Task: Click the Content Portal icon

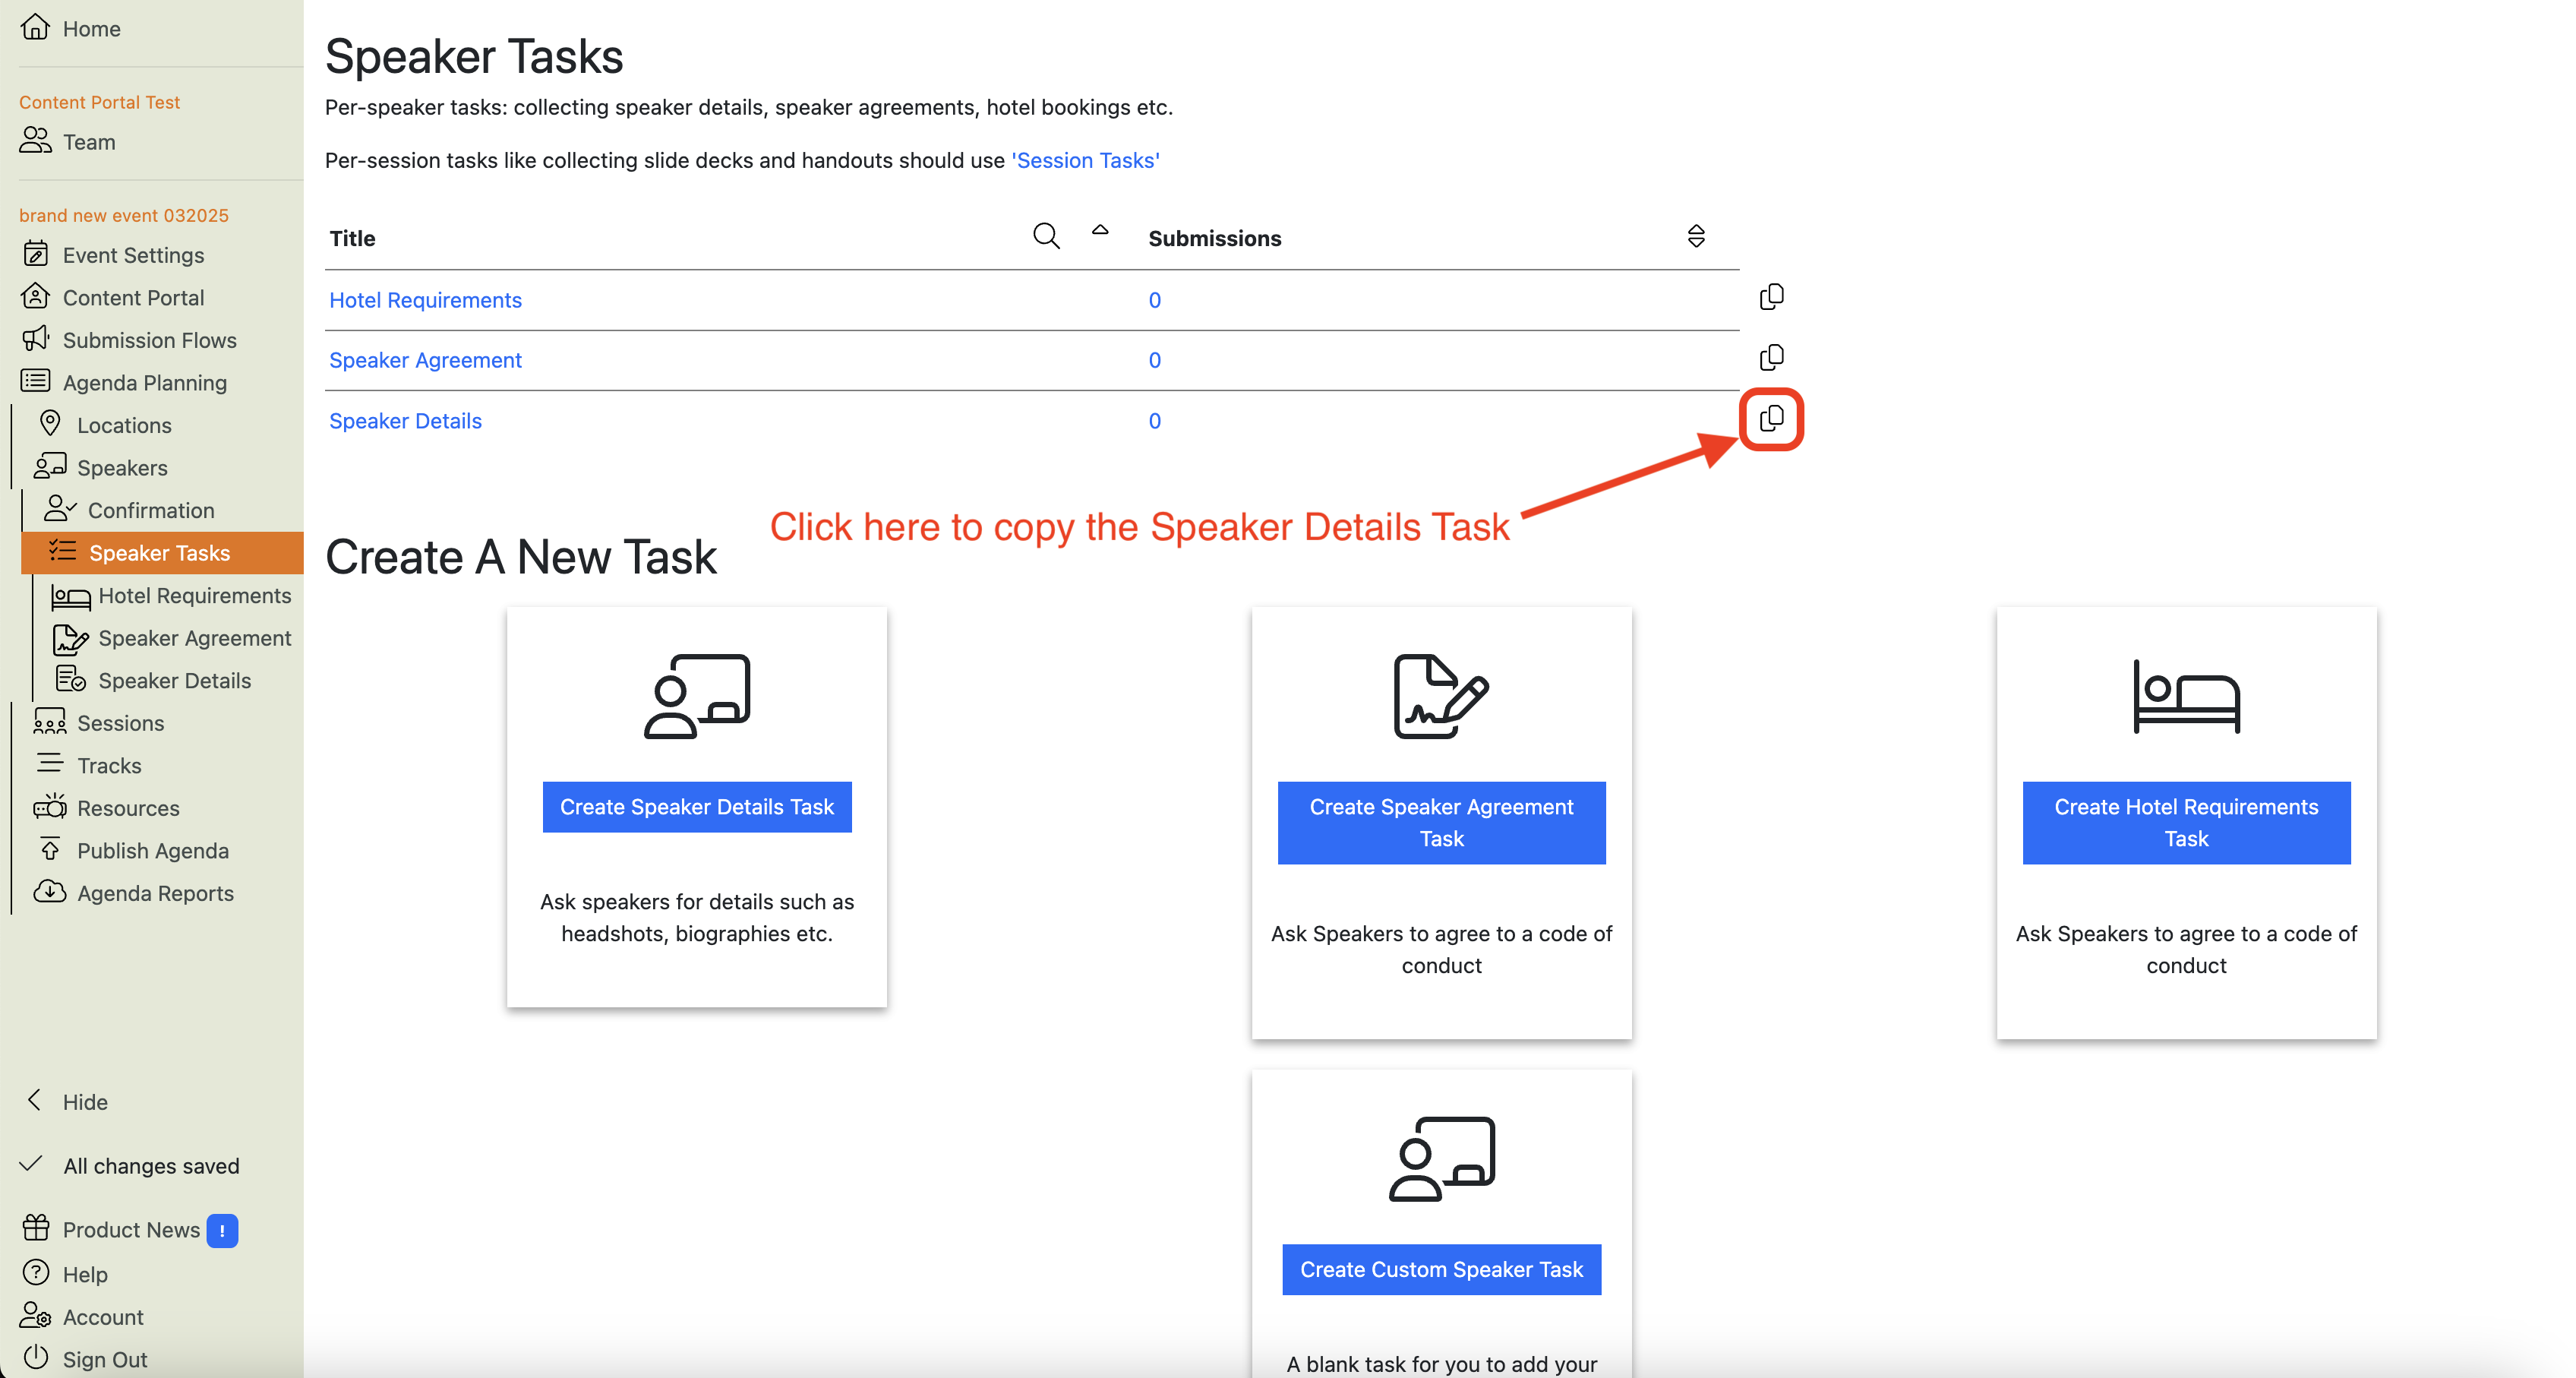Action: point(36,297)
